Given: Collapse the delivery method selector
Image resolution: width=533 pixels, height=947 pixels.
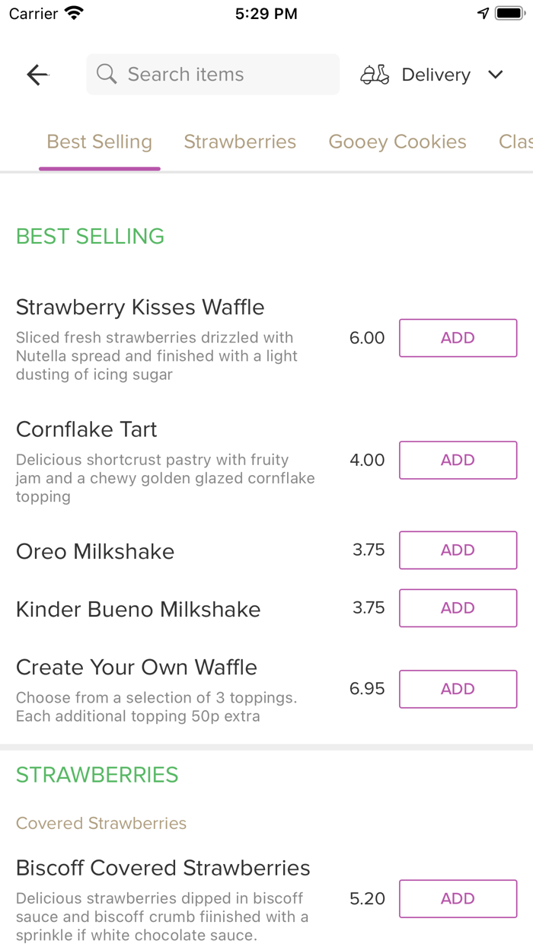Looking at the screenshot, I should 496,74.
